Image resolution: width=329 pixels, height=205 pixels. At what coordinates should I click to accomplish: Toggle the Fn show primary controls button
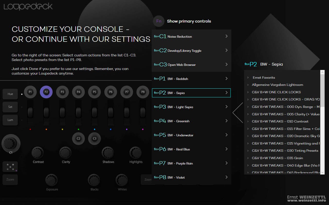[x=159, y=21]
